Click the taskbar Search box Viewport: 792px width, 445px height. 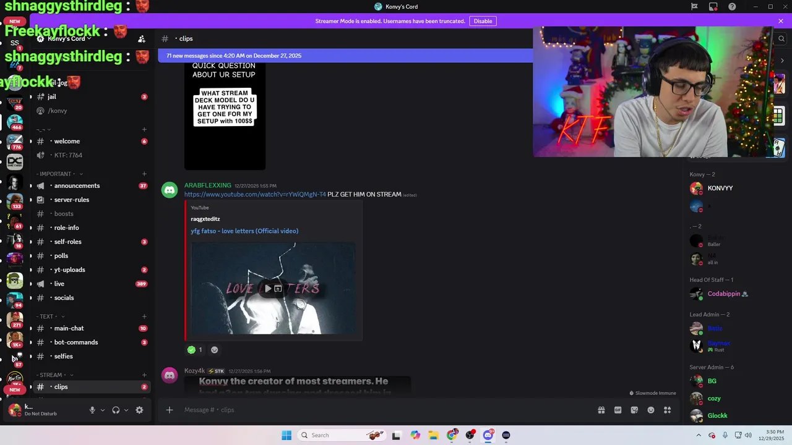342,435
